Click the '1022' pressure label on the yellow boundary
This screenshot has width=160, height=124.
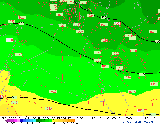tap(53, 91)
